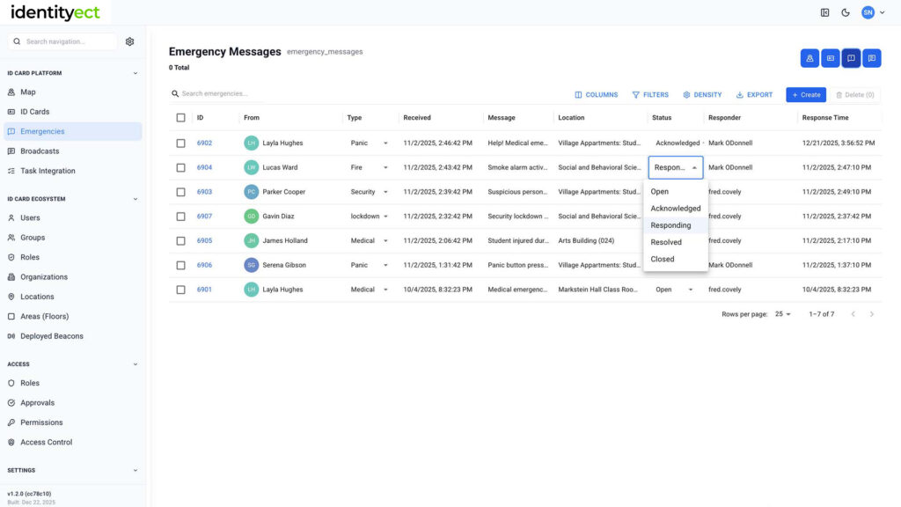Collapse the ID Card Platform section
The height and width of the screenshot is (507, 901).
[135, 73]
